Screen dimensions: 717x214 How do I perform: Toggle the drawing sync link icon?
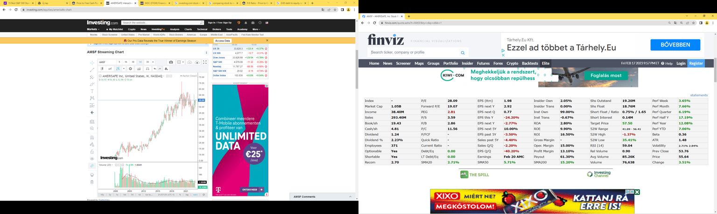[x=92, y=166]
